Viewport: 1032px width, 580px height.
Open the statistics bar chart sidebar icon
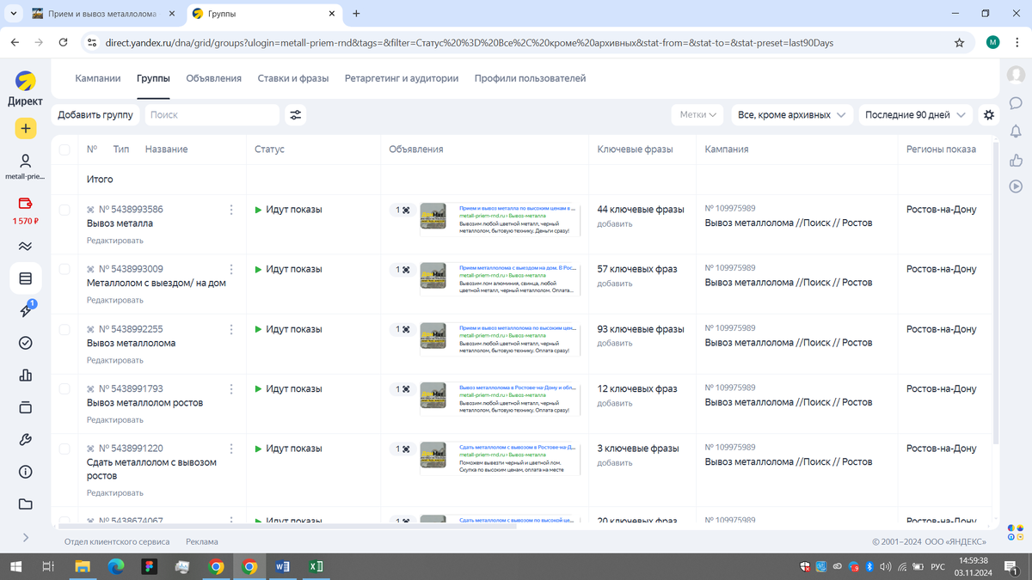point(25,375)
